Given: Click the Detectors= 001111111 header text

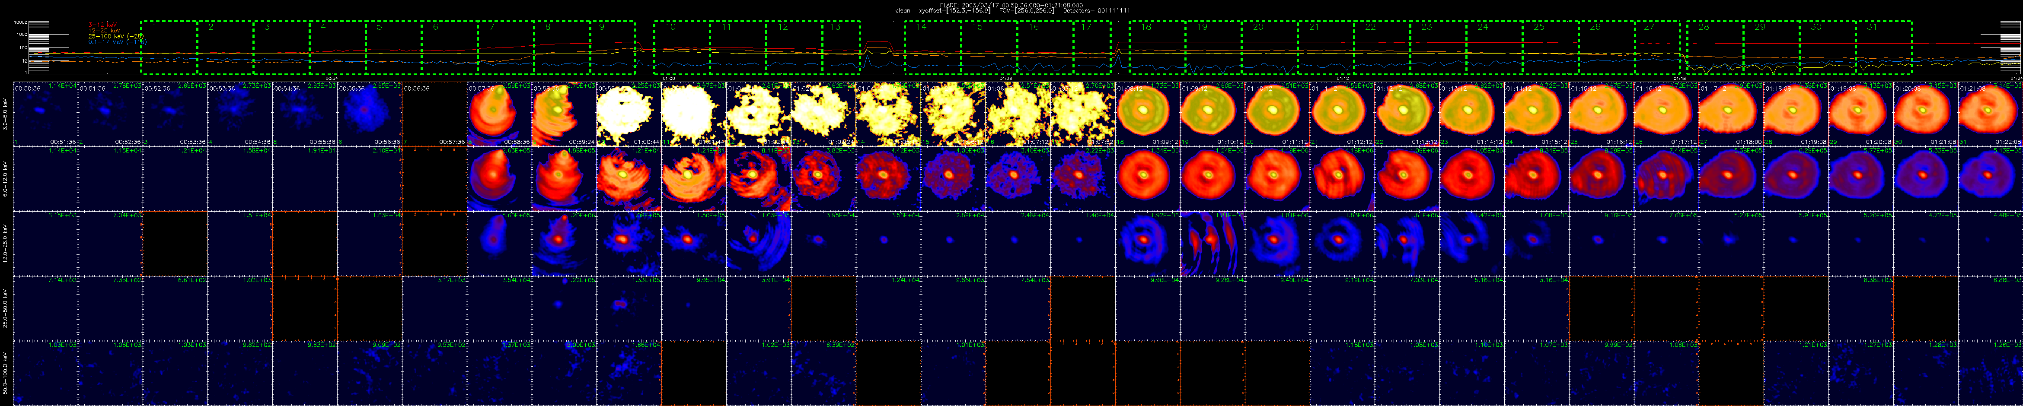Looking at the screenshot, I should [1096, 11].
